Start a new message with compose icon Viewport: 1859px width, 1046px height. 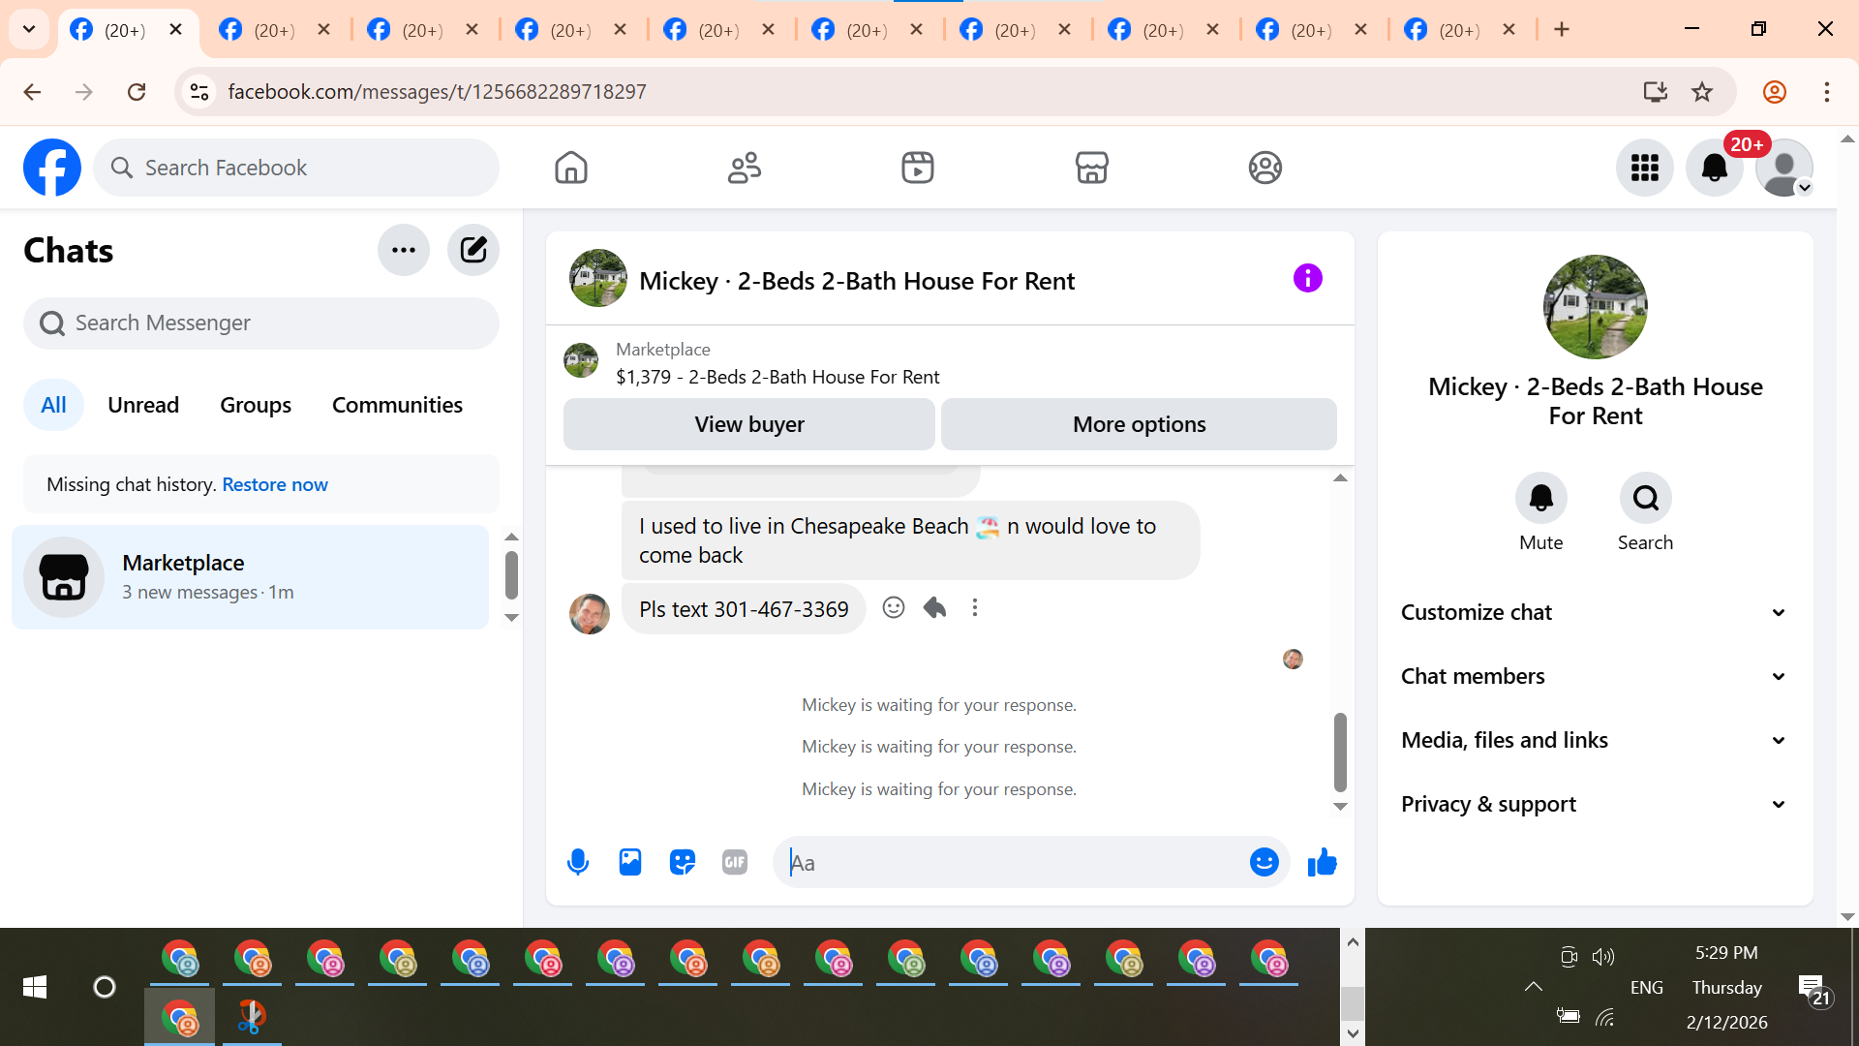coord(473,250)
